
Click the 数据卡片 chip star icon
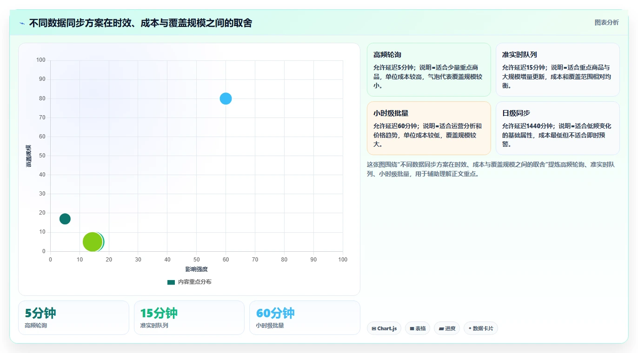click(x=470, y=328)
